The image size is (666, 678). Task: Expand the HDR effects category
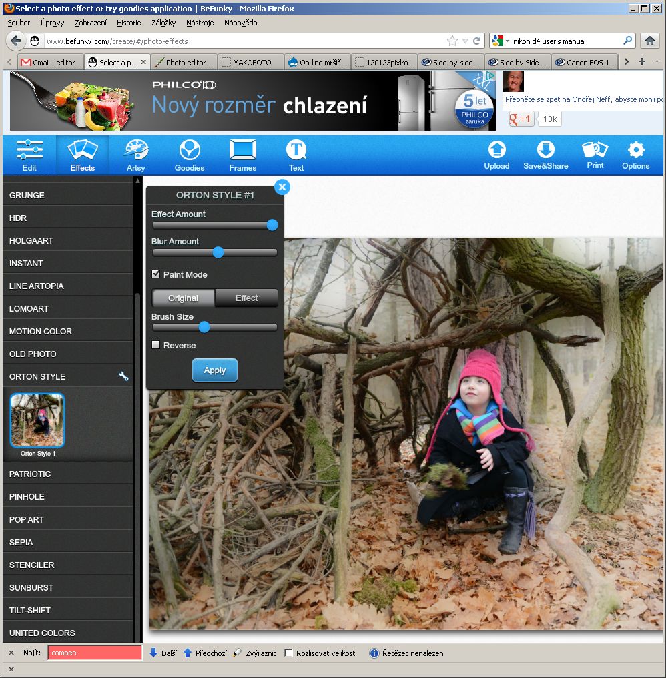[67, 218]
